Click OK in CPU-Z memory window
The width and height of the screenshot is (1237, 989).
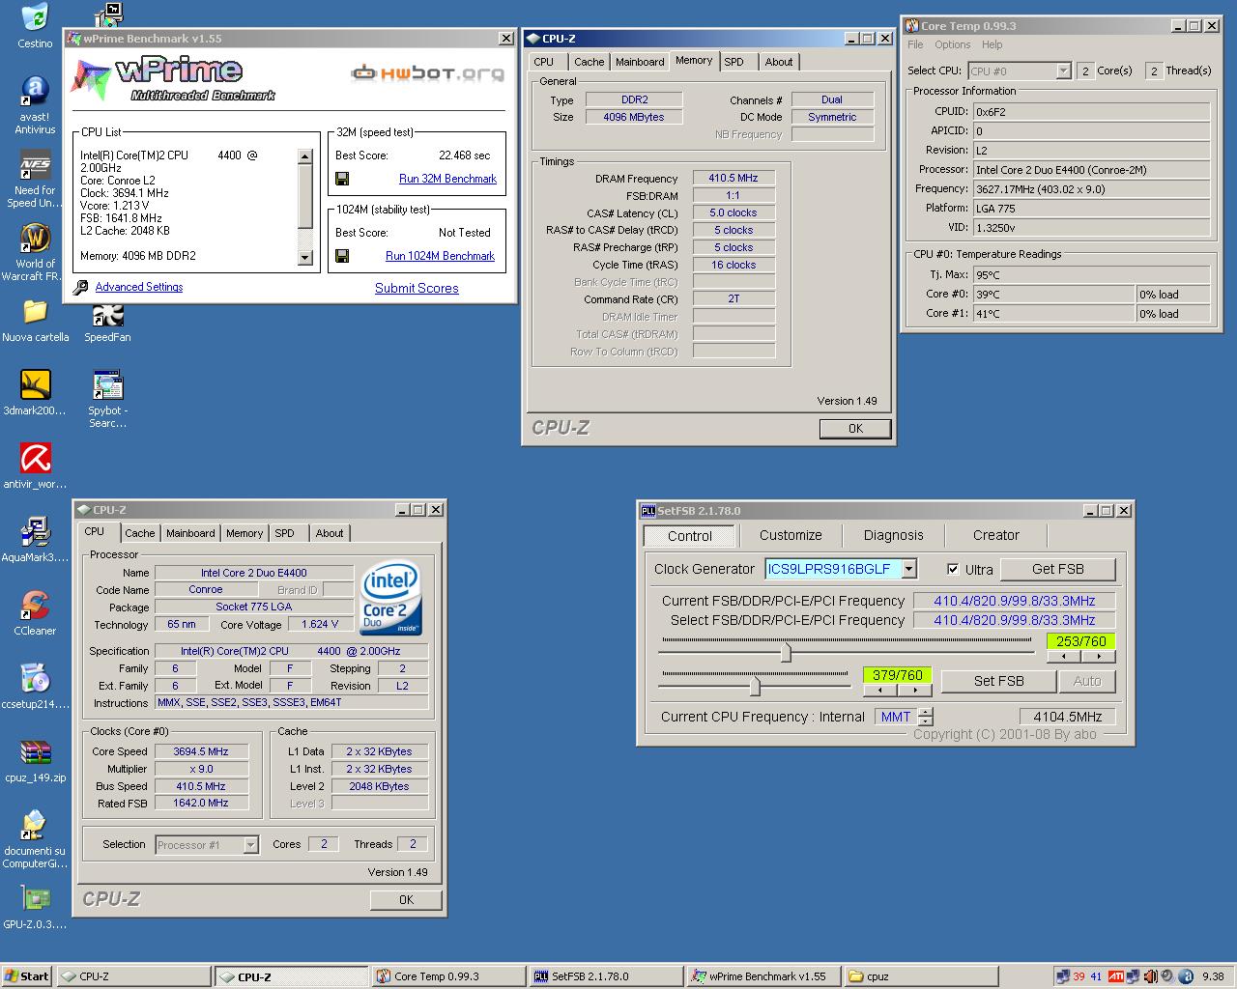tap(855, 429)
